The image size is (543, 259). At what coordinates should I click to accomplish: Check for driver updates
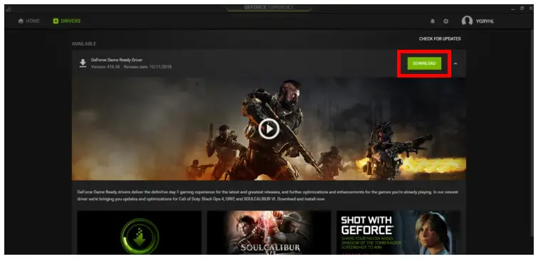pos(440,39)
